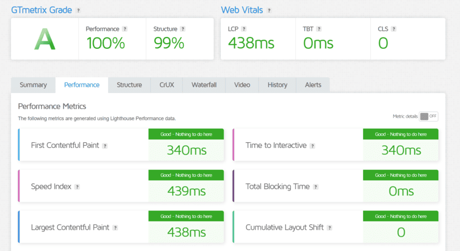Click the CLS help icon
The image size is (460, 251).
(x=394, y=29)
